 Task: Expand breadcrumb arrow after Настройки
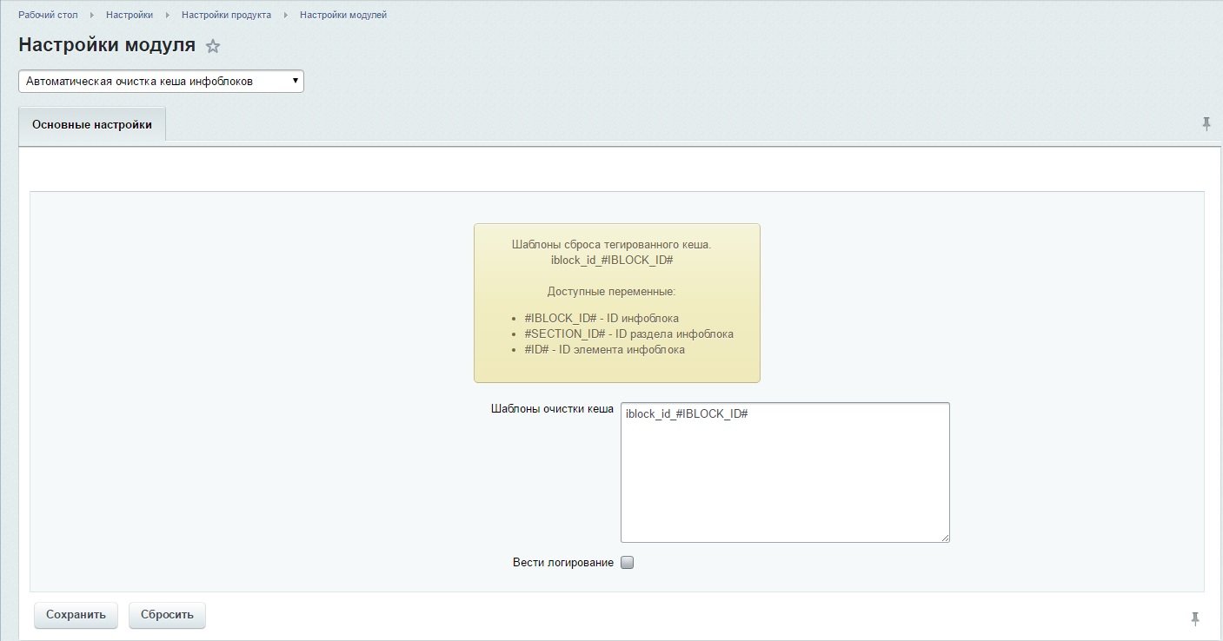click(x=167, y=16)
